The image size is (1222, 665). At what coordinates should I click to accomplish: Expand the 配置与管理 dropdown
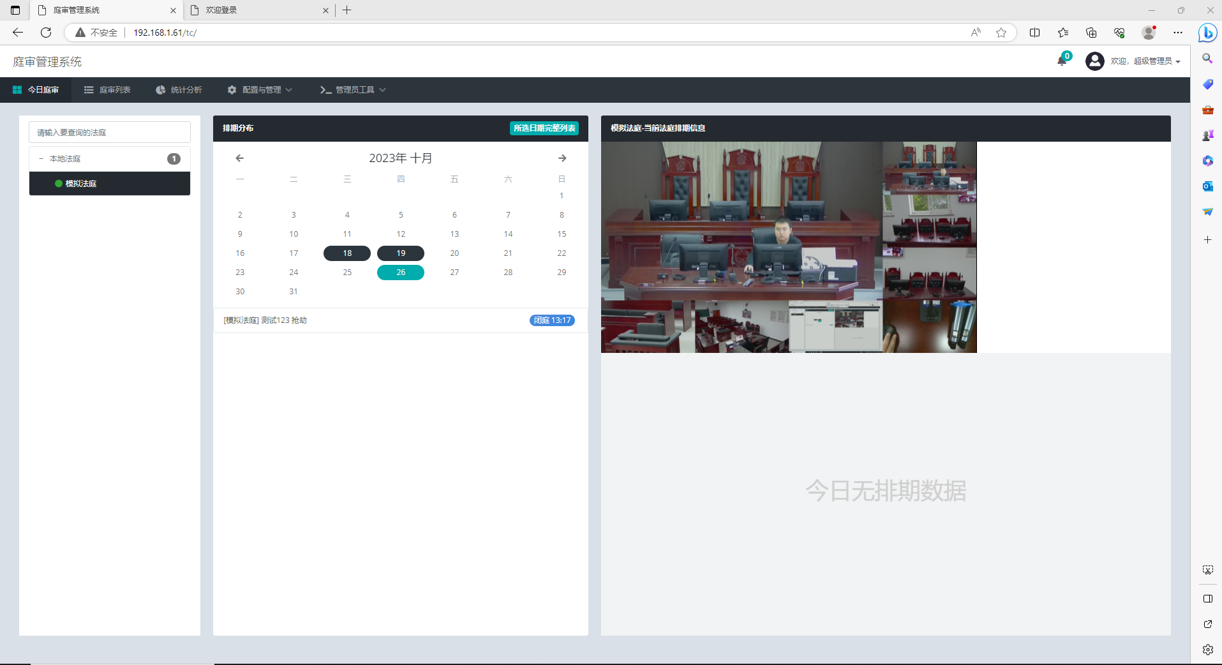[x=260, y=90]
